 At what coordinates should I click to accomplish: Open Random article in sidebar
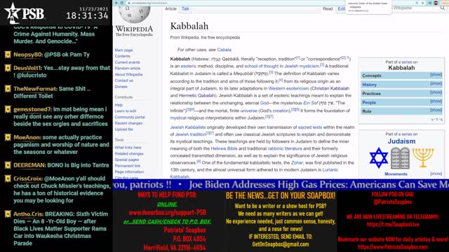click(x=128, y=69)
